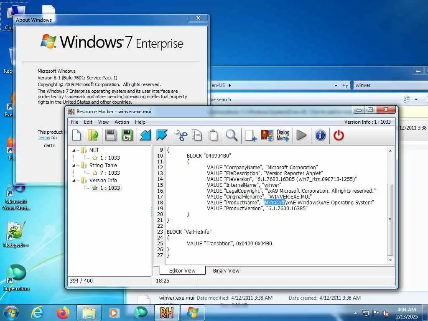Cut selection with the scissors icon
428x321 pixels.
[x=181, y=135]
